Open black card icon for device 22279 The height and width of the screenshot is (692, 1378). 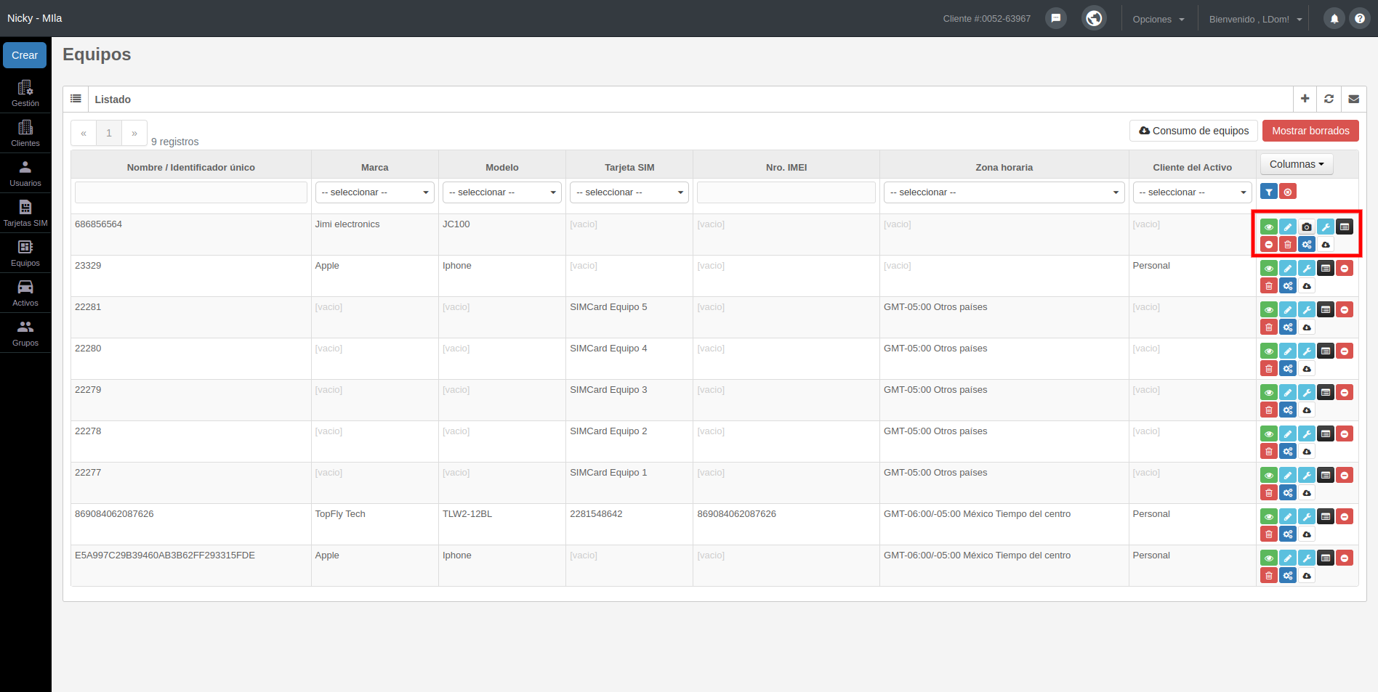click(x=1326, y=392)
